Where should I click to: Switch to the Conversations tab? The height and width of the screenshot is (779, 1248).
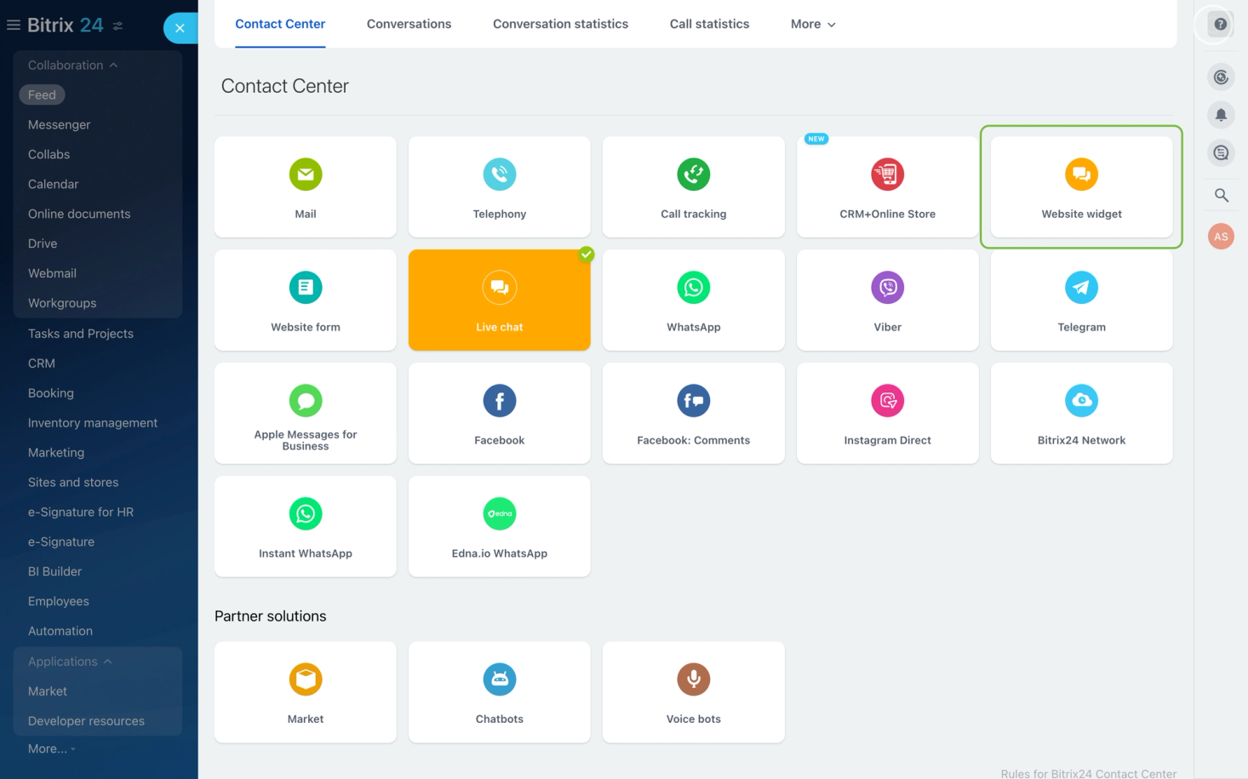(x=409, y=24)
